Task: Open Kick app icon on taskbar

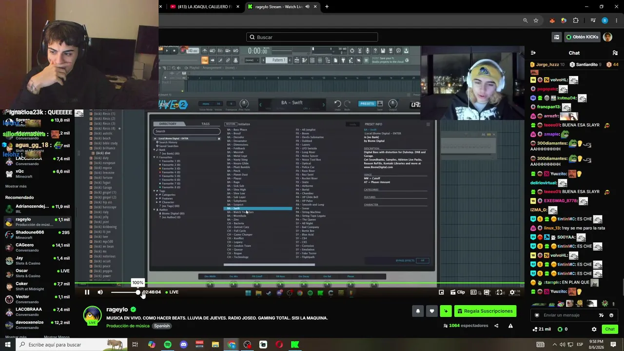Action: [x=295, y=345]
